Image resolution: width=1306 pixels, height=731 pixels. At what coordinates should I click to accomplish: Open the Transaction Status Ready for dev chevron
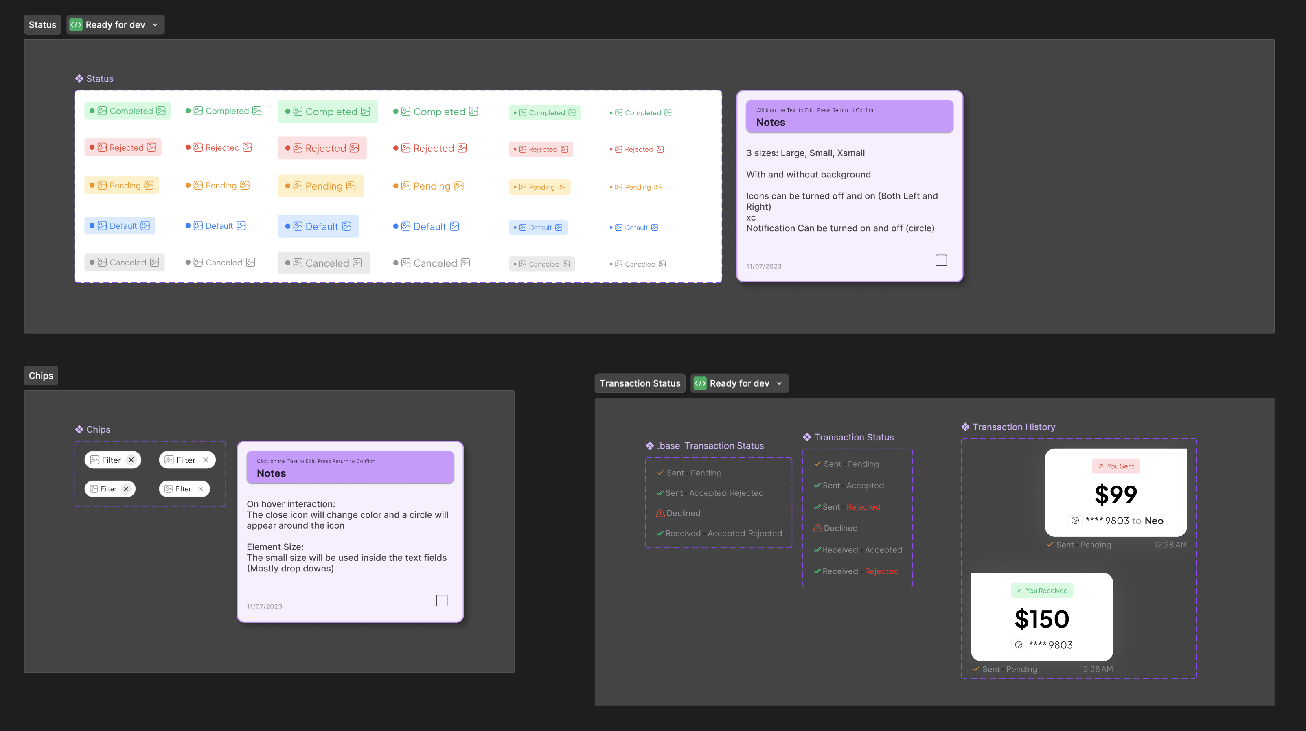point(779,383)
